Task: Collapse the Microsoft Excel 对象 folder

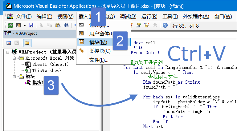Action: (x=14, y=58)
